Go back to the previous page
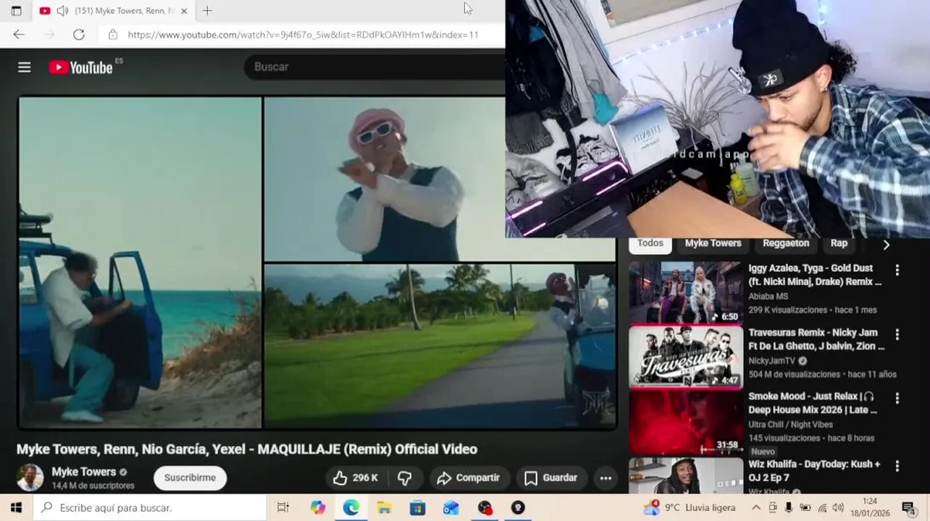Viewport: 930px width, 521px height. tap(19, 34)
